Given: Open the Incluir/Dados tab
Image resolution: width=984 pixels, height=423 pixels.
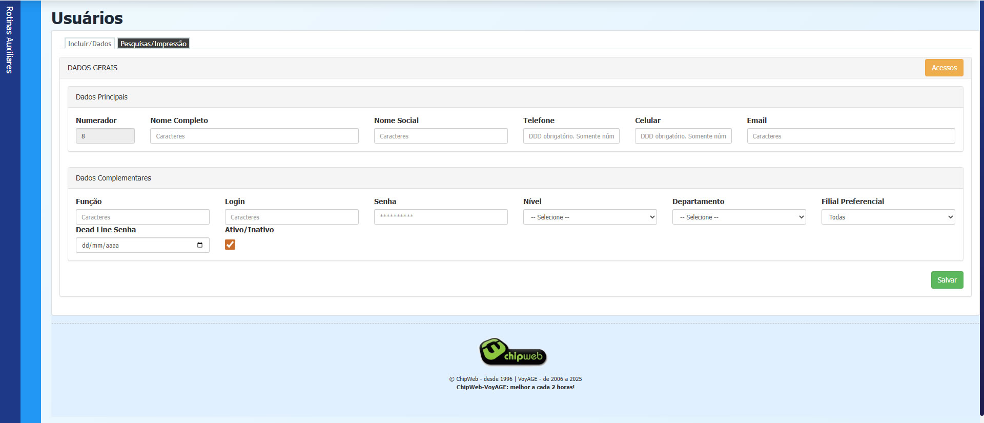Looking at the screenshot, I should 90,44.
